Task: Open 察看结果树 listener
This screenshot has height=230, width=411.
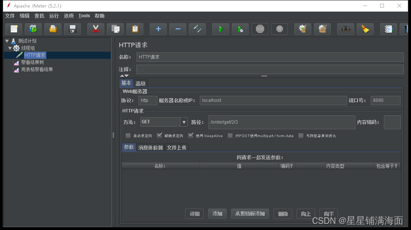Action: pos(32,62)
